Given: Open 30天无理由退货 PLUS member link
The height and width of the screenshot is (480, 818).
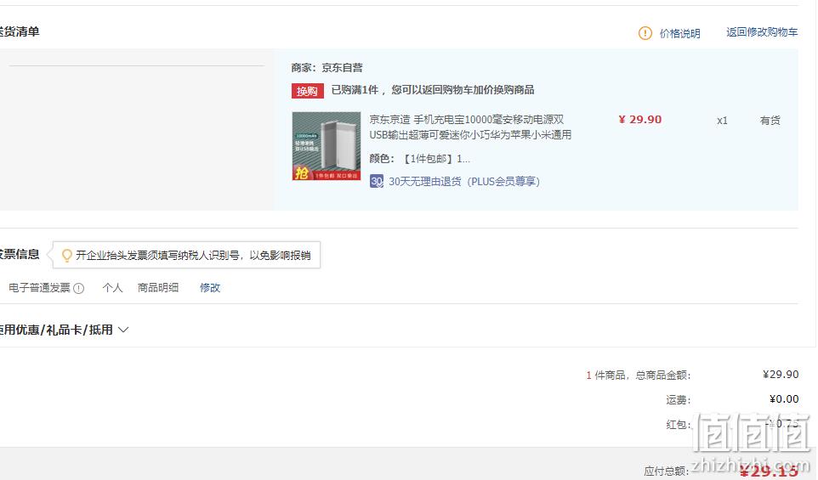Looking at the screenshot, I should (464, 181).
